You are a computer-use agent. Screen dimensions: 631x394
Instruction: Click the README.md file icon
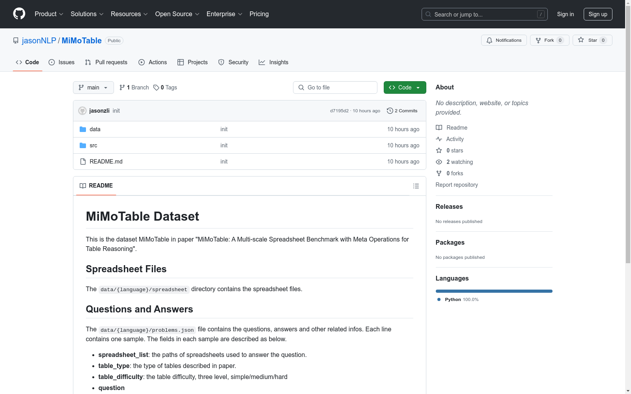pos(83,162)
